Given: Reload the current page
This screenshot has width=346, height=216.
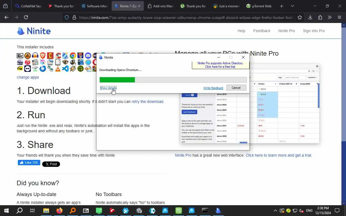Looking at the screenshot, I should [26, 17].
